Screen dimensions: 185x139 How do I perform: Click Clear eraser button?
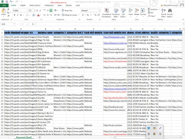click(152, 16)
